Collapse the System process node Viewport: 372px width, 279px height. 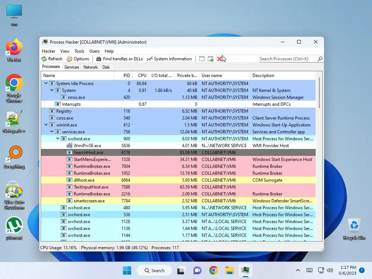point(52,90)
